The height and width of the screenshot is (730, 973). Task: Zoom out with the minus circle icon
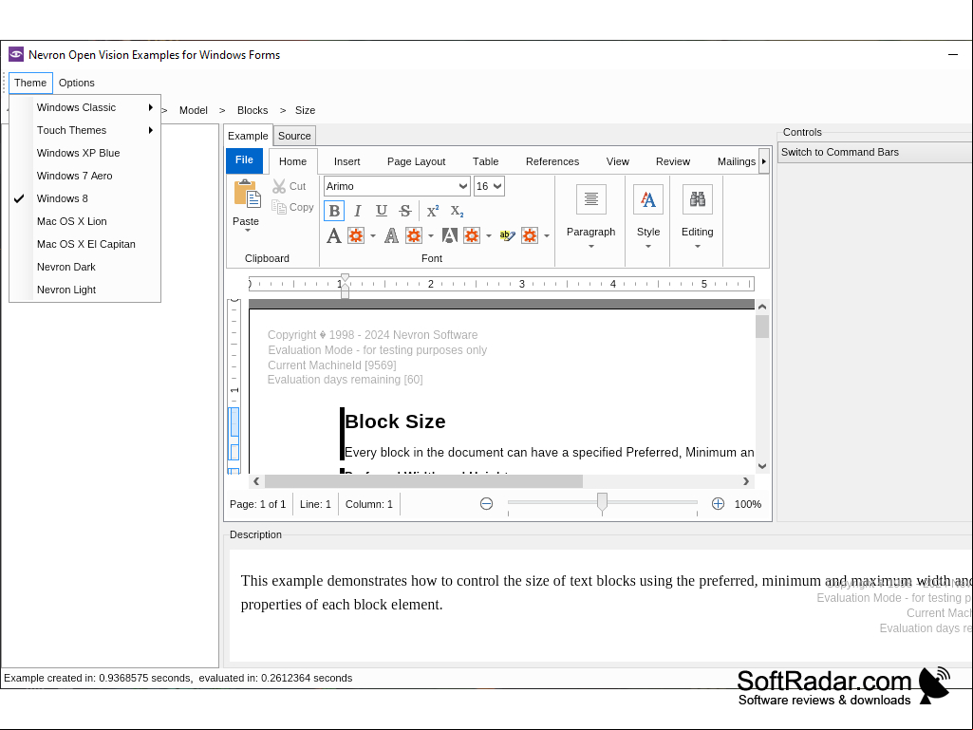[x=486, y=504]
